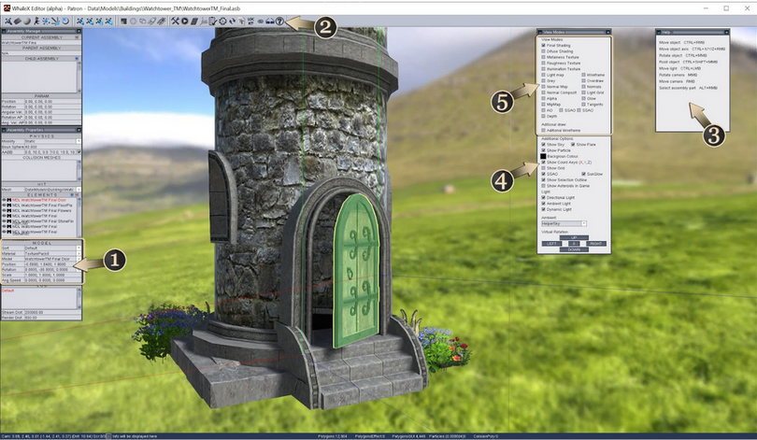Select the hammer and wrench tools icon
The width and height of the screenshot is (757, 440).
(175, 21)
